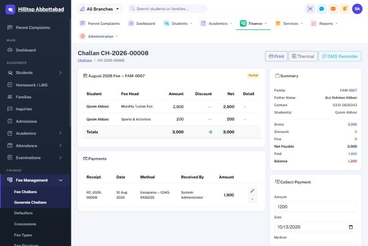
Task: Click the SA user avatar
Action: pos(357,9)
